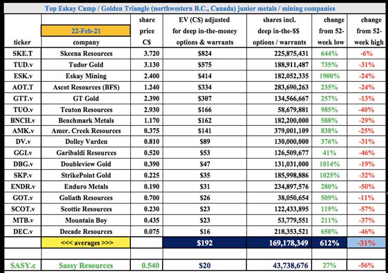388x273 pixels.
Task: Click the -6% change from high cell
Action: [367, 53]
